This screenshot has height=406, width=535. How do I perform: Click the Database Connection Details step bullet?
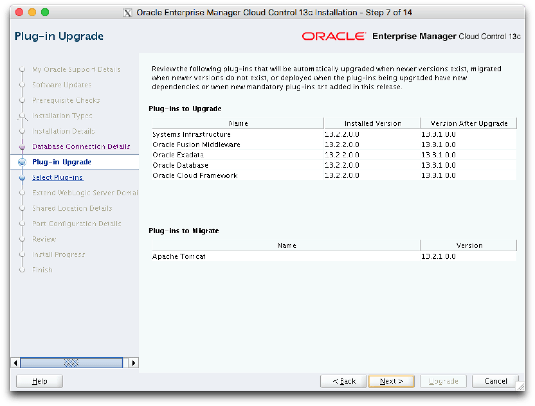22,147
